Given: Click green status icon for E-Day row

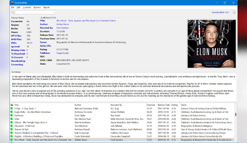Looking at the screenshot, I should pos(12,108).
